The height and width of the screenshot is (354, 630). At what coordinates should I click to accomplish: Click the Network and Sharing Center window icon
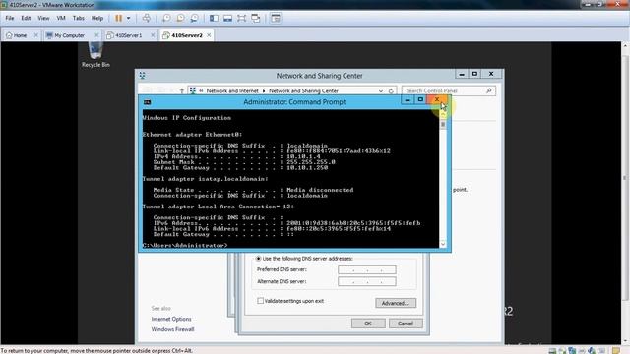142,75
